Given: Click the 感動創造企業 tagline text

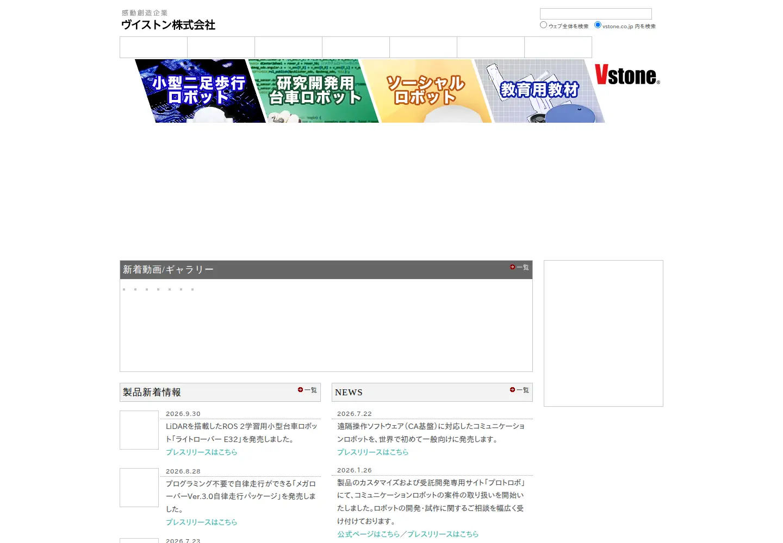Looking at the screenshot, I should (x=145, y=13).
